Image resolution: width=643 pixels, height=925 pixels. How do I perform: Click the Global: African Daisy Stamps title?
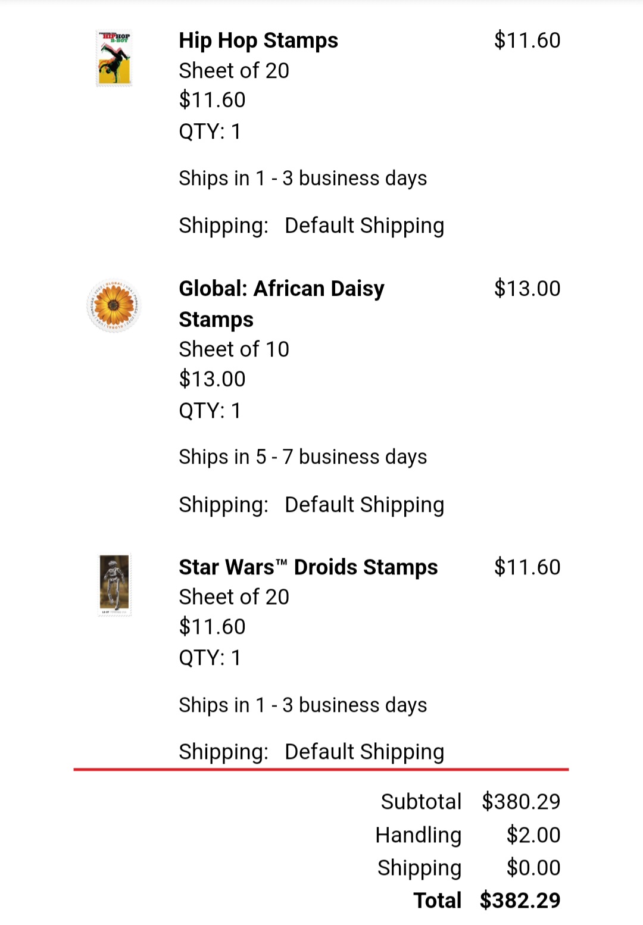(282, 304)
